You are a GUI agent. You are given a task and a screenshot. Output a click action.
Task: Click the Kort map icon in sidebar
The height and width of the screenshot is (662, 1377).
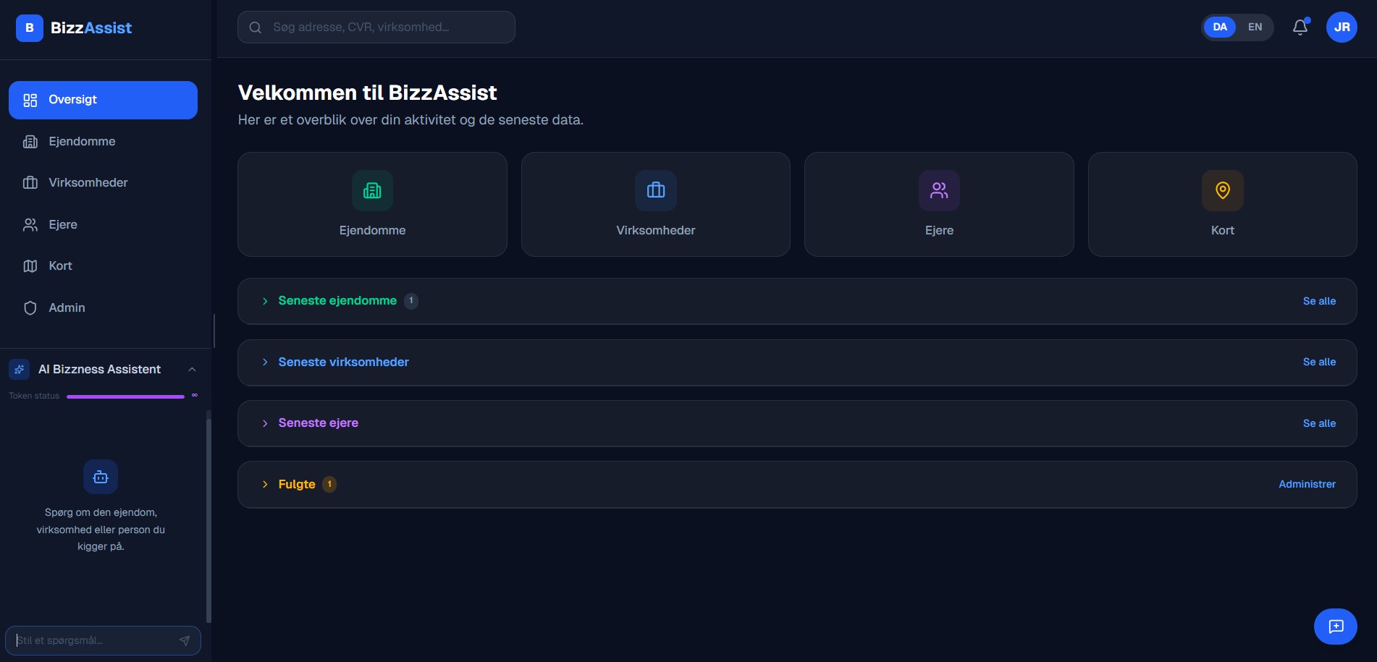30,266
